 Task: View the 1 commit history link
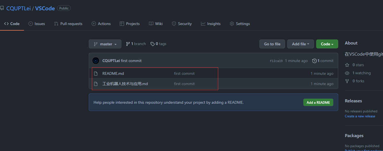pos(323,61)
